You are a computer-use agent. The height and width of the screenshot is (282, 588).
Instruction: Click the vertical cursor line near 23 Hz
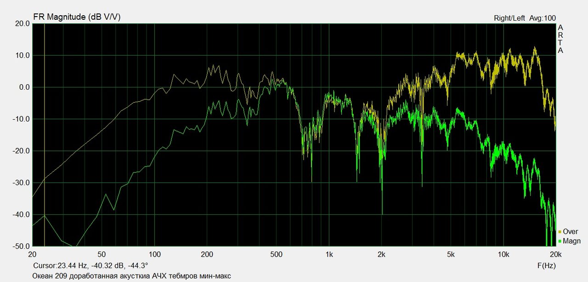[45, 134]
